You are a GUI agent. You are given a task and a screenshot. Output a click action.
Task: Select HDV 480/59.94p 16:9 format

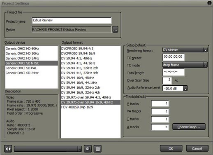(90, 107)
